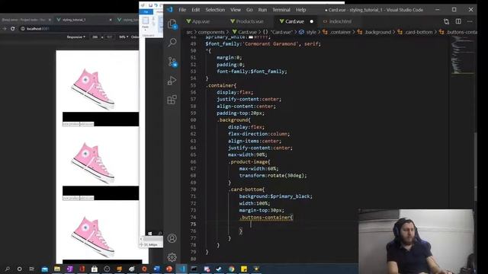The width and height of the screenshot is (488, 274).
Task: Click the first pink sneaker image in browser
Action: [93, 89]
